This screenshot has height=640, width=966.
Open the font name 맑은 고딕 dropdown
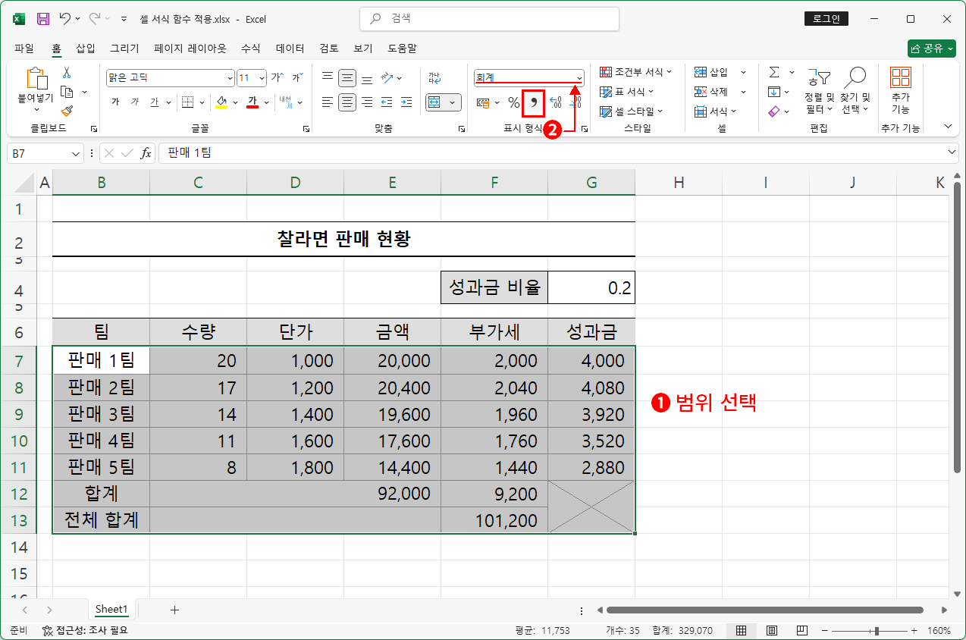231,78
